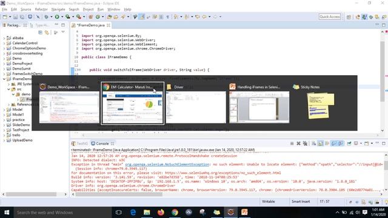Click console horizontal scrollbar thumb
Screen dimensions: 388x218
(119, 194)
